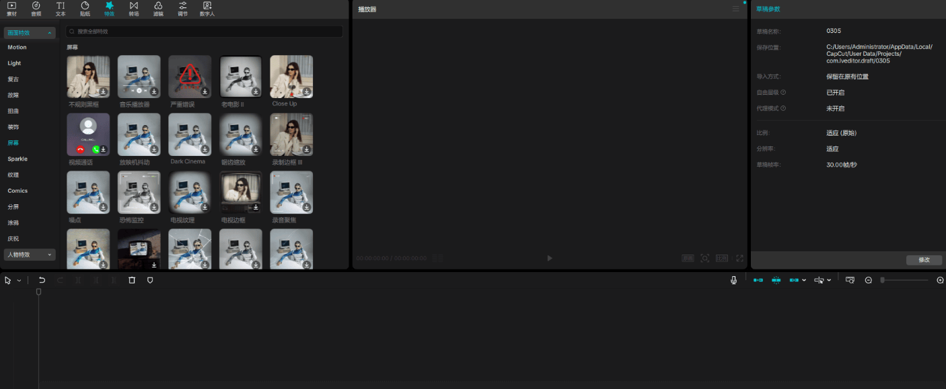This screenshot has width=946, height=389.
Task: Click the timeline zoom-out magnifier icon
Action: pyautogui.click(x=868, y=280)
